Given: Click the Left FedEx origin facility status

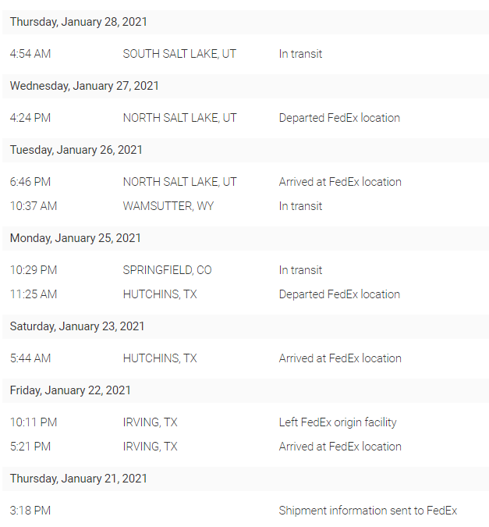Looking at the screenshot, I should pyautogui.click(x=338, y=422).
